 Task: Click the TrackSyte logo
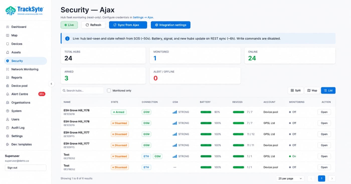(24, 11)
